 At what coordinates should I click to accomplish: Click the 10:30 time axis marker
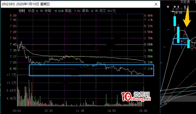49,111
